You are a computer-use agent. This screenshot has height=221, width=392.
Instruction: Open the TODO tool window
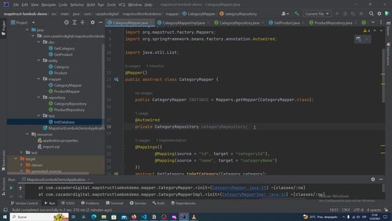(x=68, y=203)
